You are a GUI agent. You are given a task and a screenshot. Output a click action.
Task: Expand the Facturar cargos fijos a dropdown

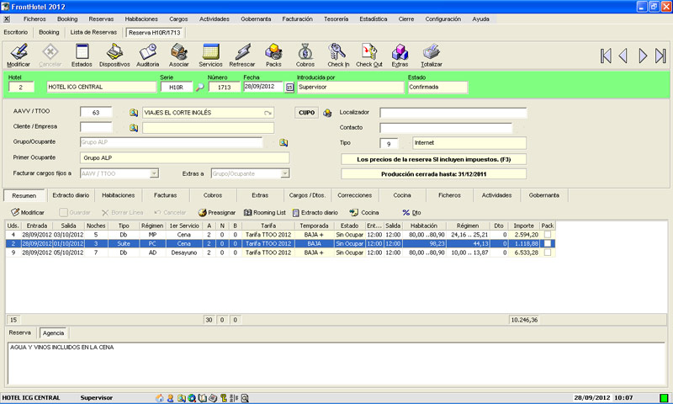coord(154,173)
